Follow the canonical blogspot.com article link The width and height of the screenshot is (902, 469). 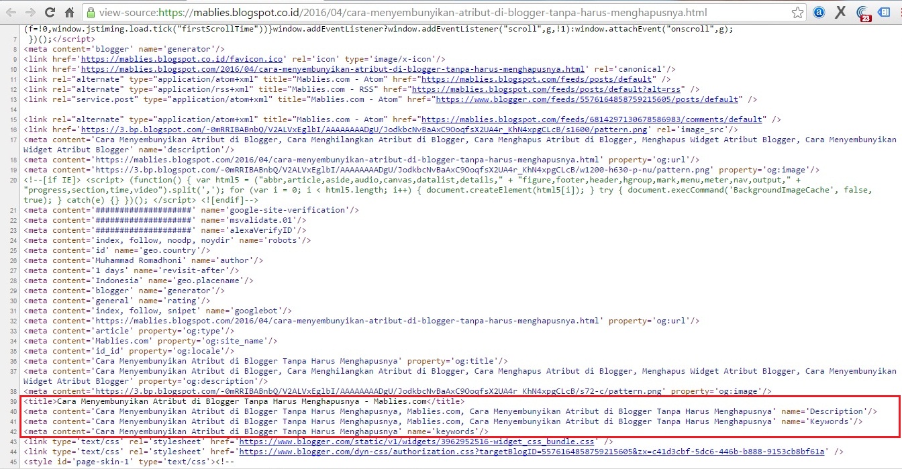(333, 69)
